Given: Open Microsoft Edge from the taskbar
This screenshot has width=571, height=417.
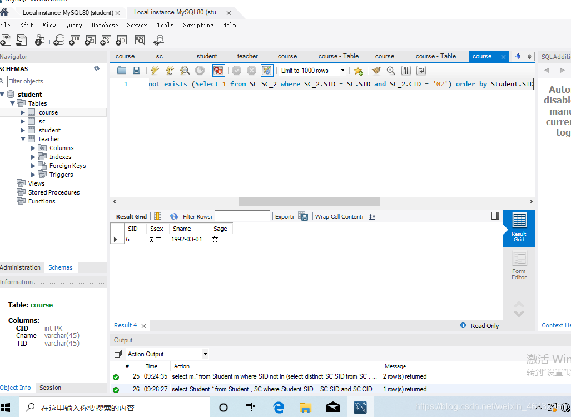Looking at the screenshot, I should tap(279, 407).
